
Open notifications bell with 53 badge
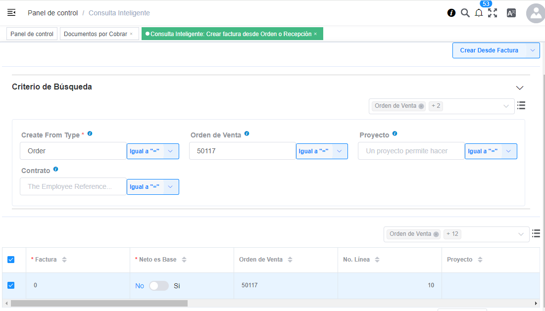coord(479,13)
